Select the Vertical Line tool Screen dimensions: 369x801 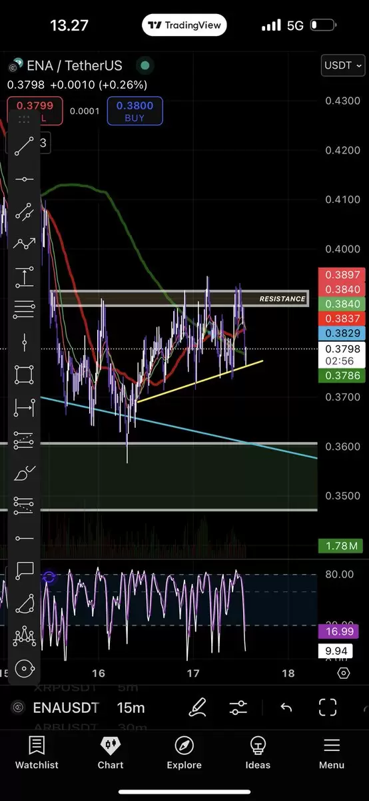click(25, 342)
